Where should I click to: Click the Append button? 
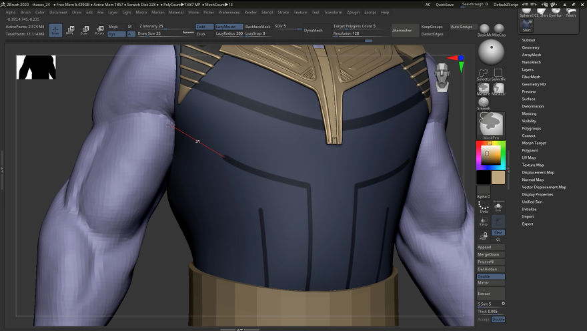pos(491,247)
